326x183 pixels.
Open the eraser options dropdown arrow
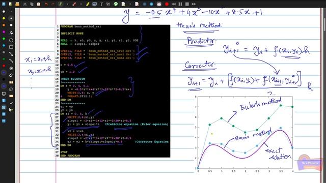(81, 4)
